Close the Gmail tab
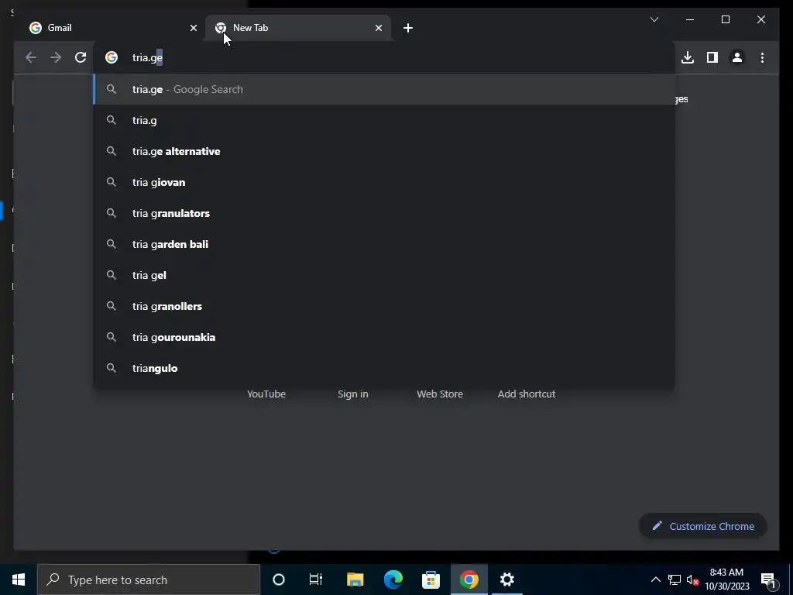 193,29
